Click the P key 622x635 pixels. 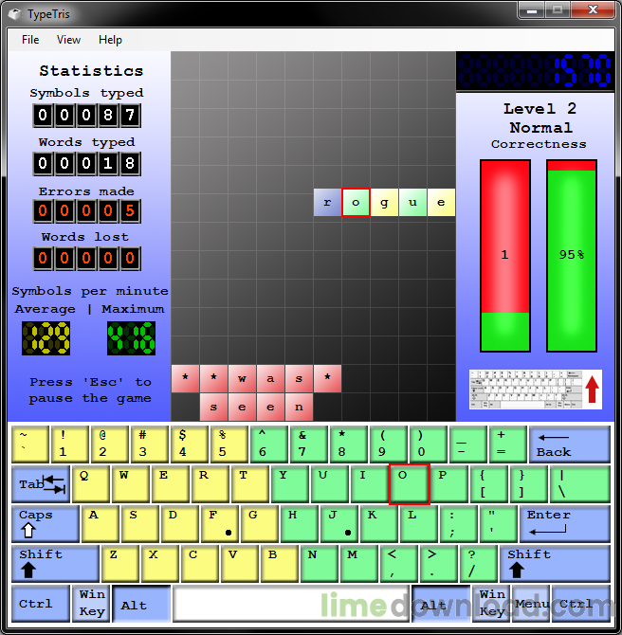tap(448, 484)
